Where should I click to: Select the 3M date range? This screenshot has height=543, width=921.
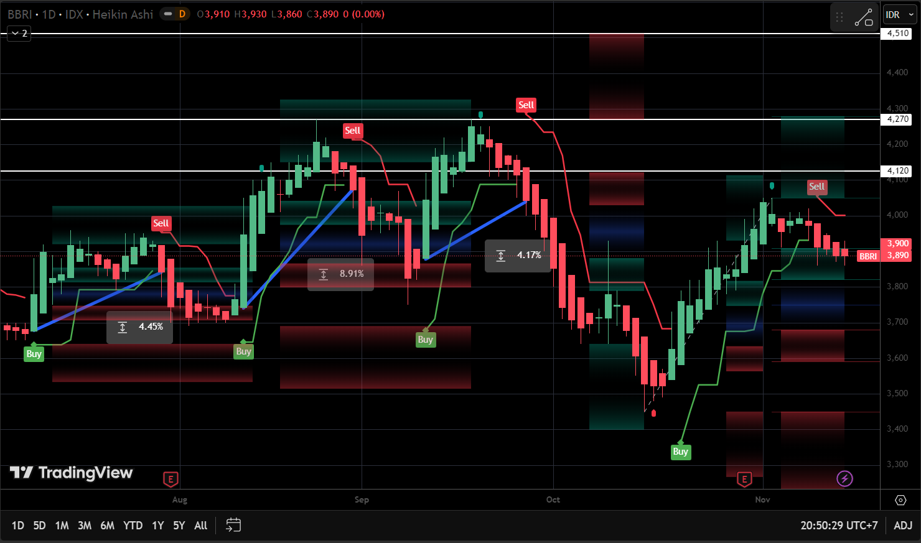tap(85, 526)
